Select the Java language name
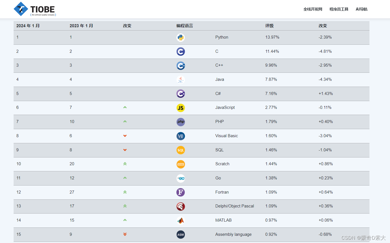 [220, 79]
